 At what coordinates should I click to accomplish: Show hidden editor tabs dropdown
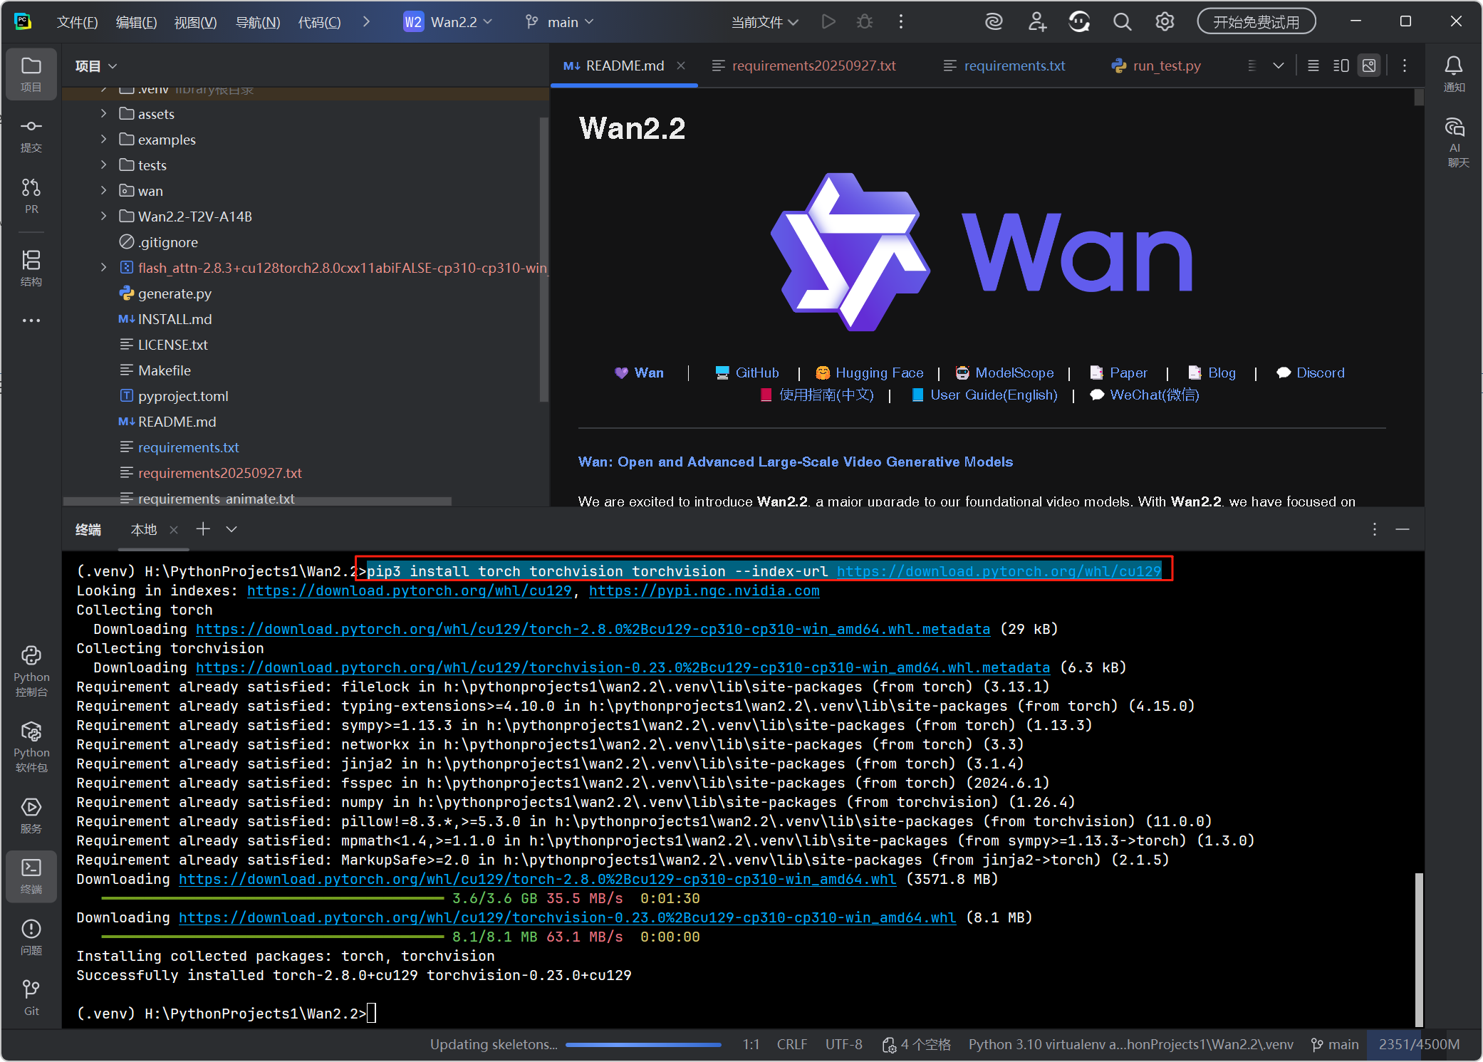coord(1279,66)
